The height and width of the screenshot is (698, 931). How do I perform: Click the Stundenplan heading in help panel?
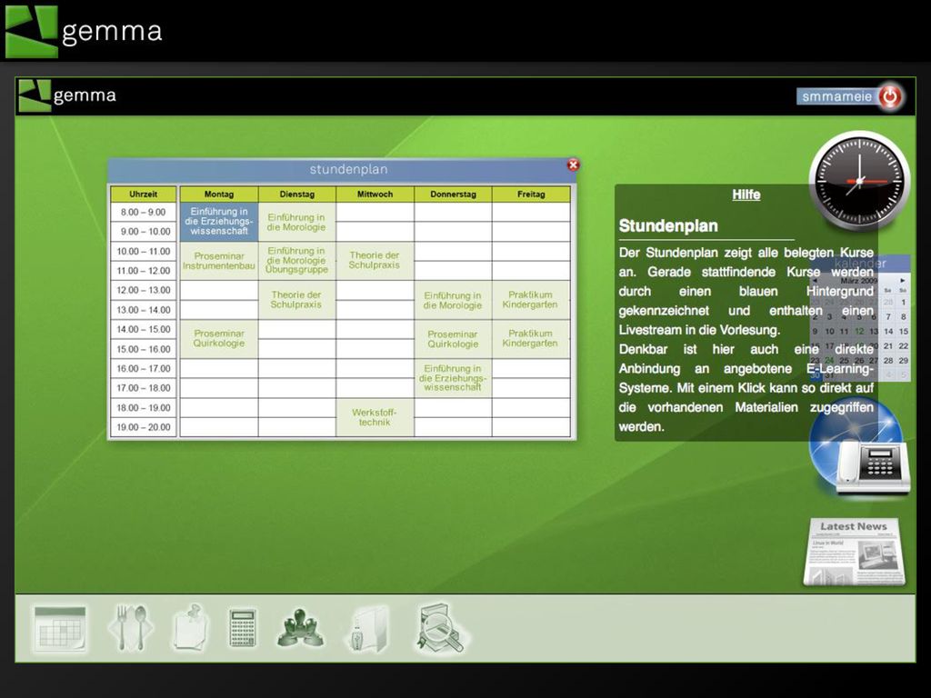tap(668, 226)
